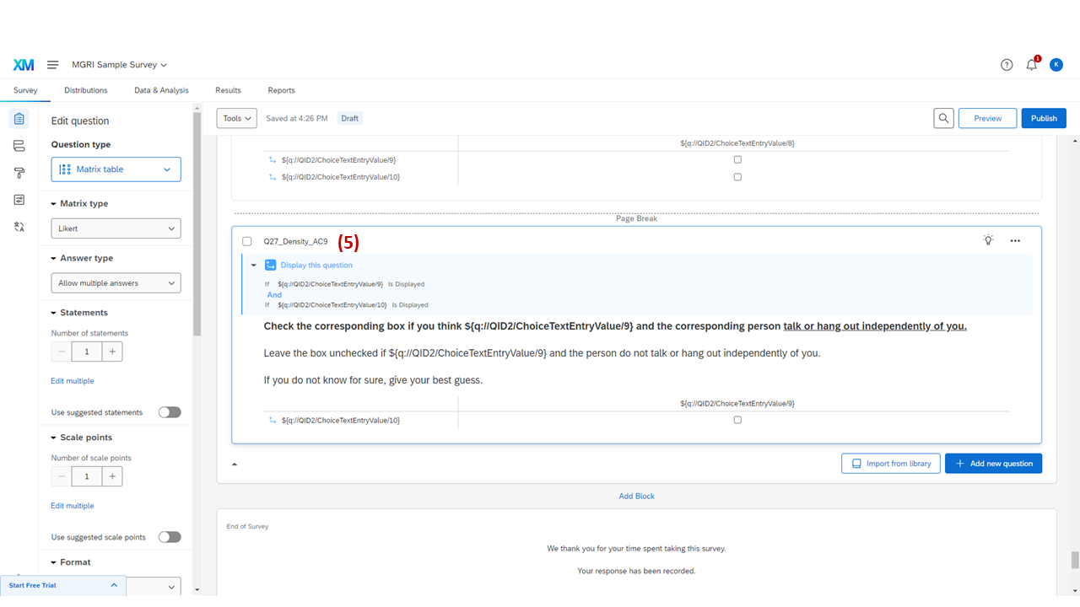Image resolution: width=1080 pixels, height=607 pixels.
Task: Open the Translations sidebar icon
Action: (x=19, y=227)
